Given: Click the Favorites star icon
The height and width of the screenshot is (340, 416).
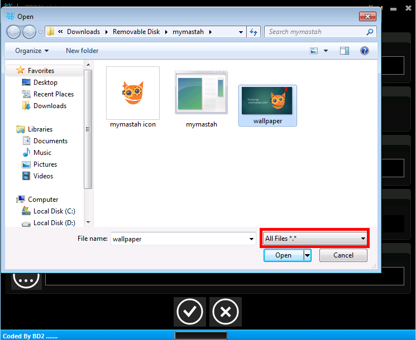Looking at the screenshot, I should point(21,70).
